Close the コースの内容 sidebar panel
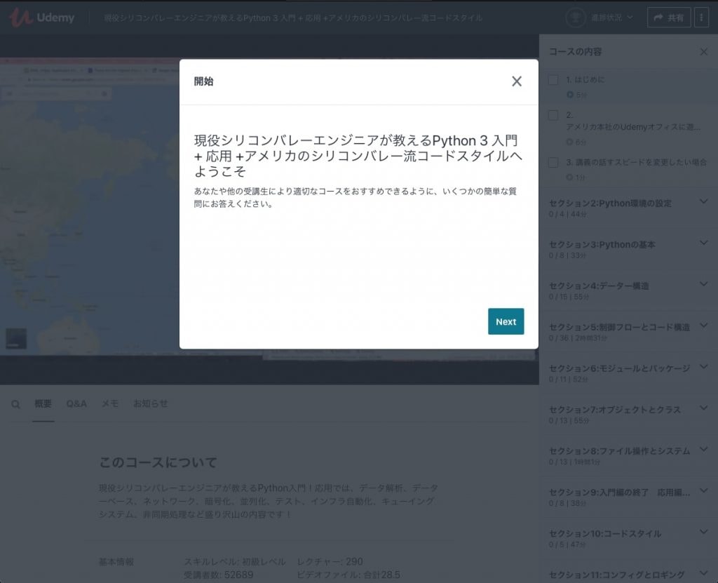Viewport: 718px width, 583px height. [704, 52]
